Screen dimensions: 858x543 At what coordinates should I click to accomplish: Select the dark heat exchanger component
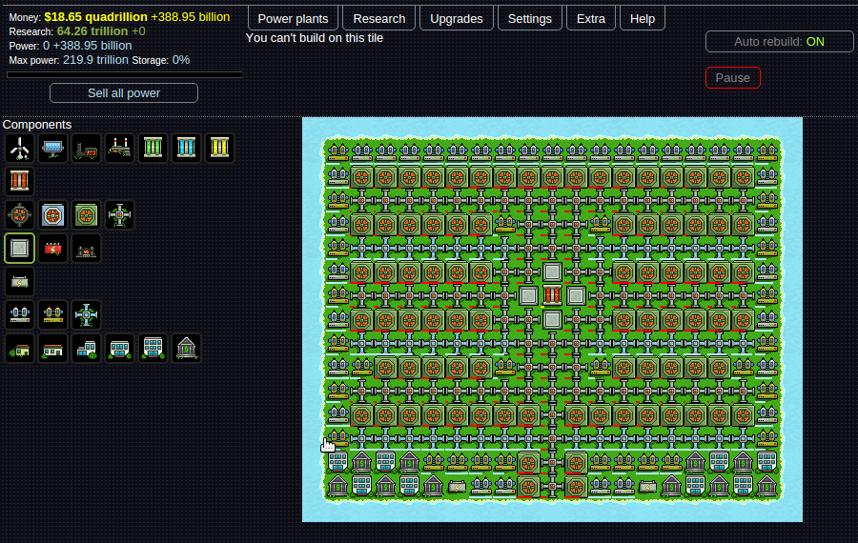pos(87,249)
